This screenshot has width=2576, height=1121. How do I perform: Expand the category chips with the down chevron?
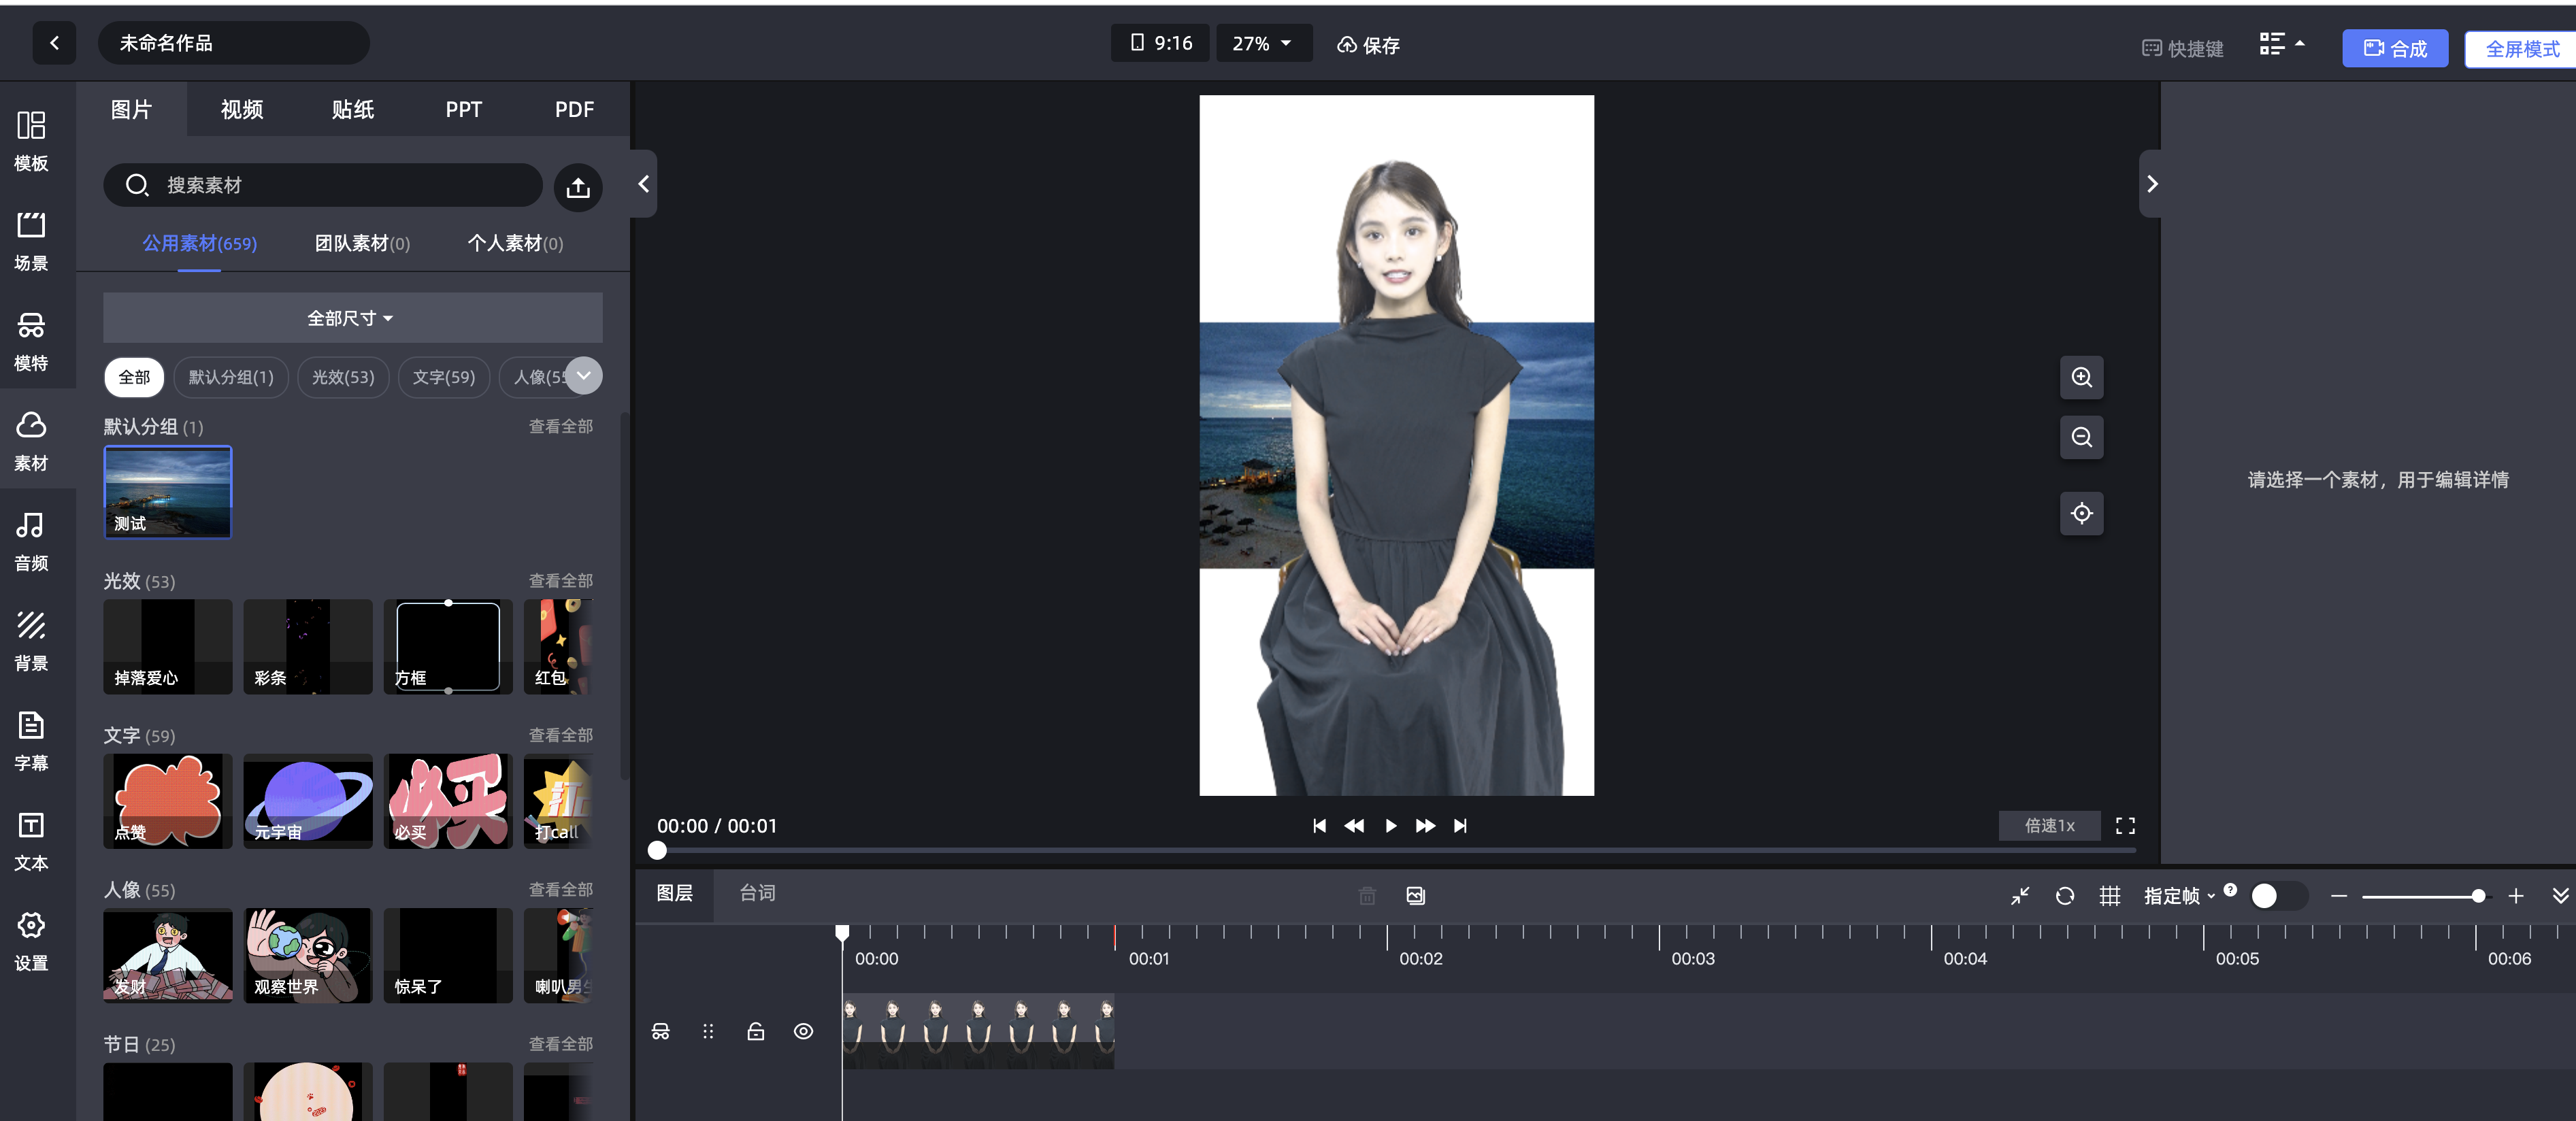[x=584, y=375]
